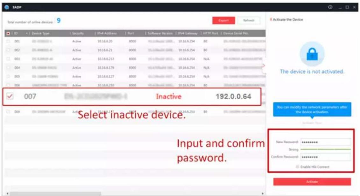360x196 pixels.
Task: Select the IP address 10.16.6.127 cell
Action: [x=106, y=76]
